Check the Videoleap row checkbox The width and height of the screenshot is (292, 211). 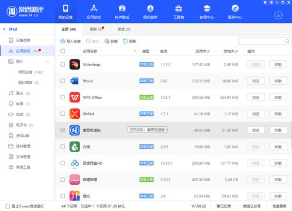coord(63,64)
